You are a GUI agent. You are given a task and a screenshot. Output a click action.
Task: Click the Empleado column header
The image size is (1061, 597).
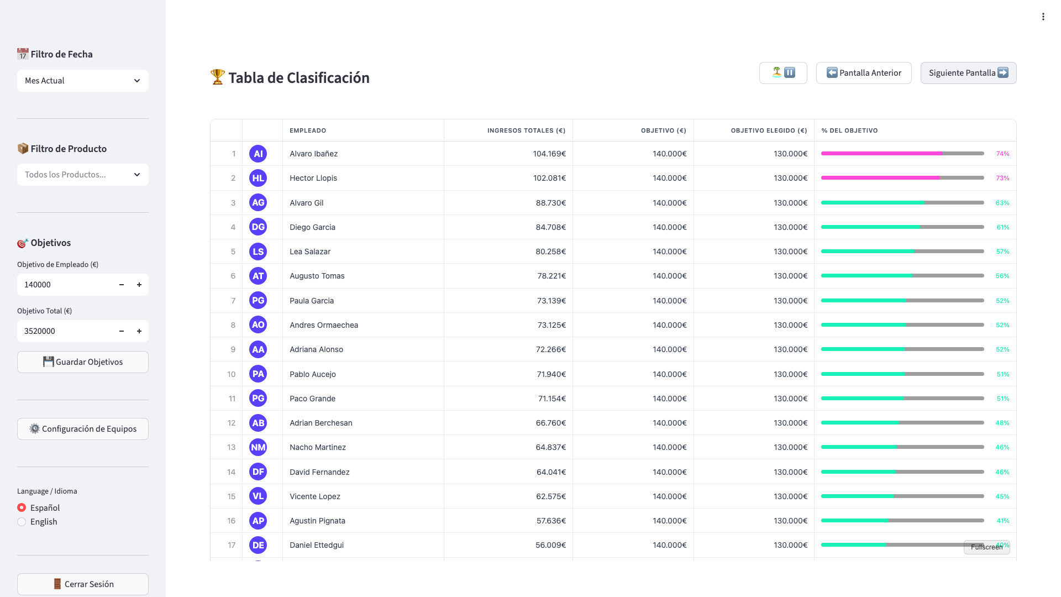pyautogui.click(x=363, y=130)
